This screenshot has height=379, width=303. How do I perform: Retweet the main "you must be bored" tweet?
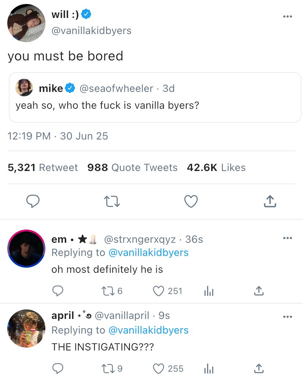111,201
